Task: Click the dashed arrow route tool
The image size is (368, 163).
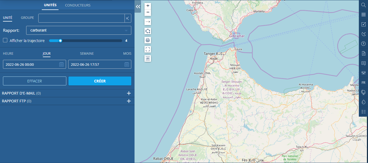Action: tap(148, 22)
